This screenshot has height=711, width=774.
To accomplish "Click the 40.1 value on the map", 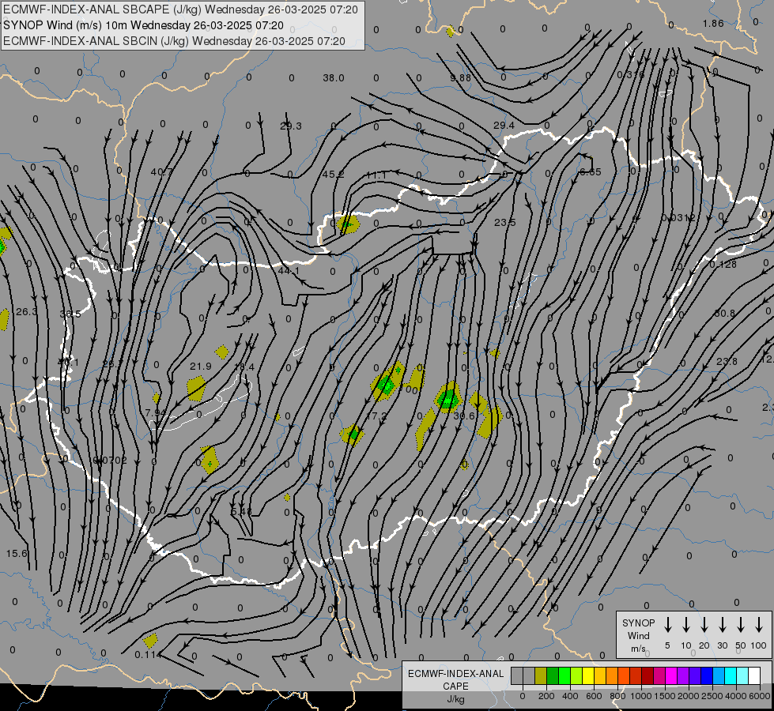I will click(x=68, y=362).
